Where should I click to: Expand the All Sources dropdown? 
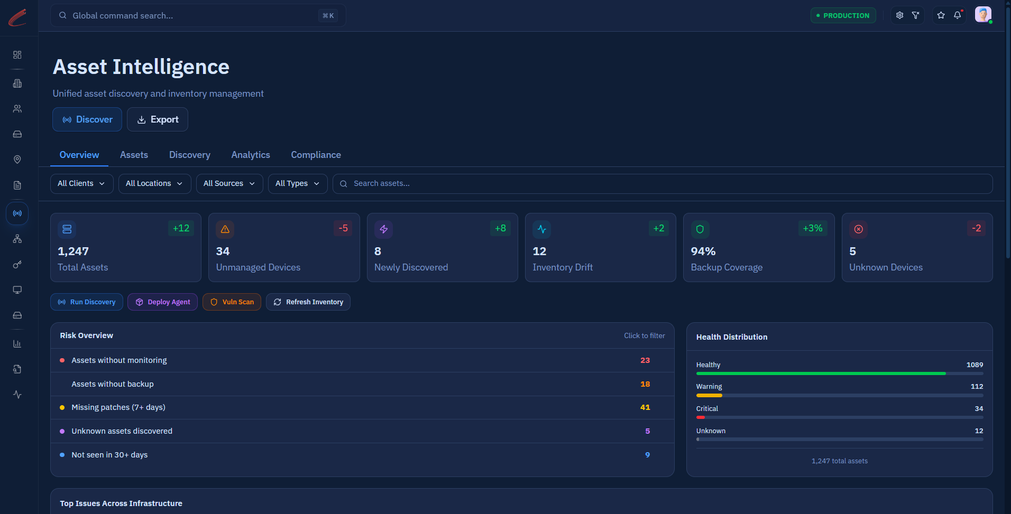[229, 184]
